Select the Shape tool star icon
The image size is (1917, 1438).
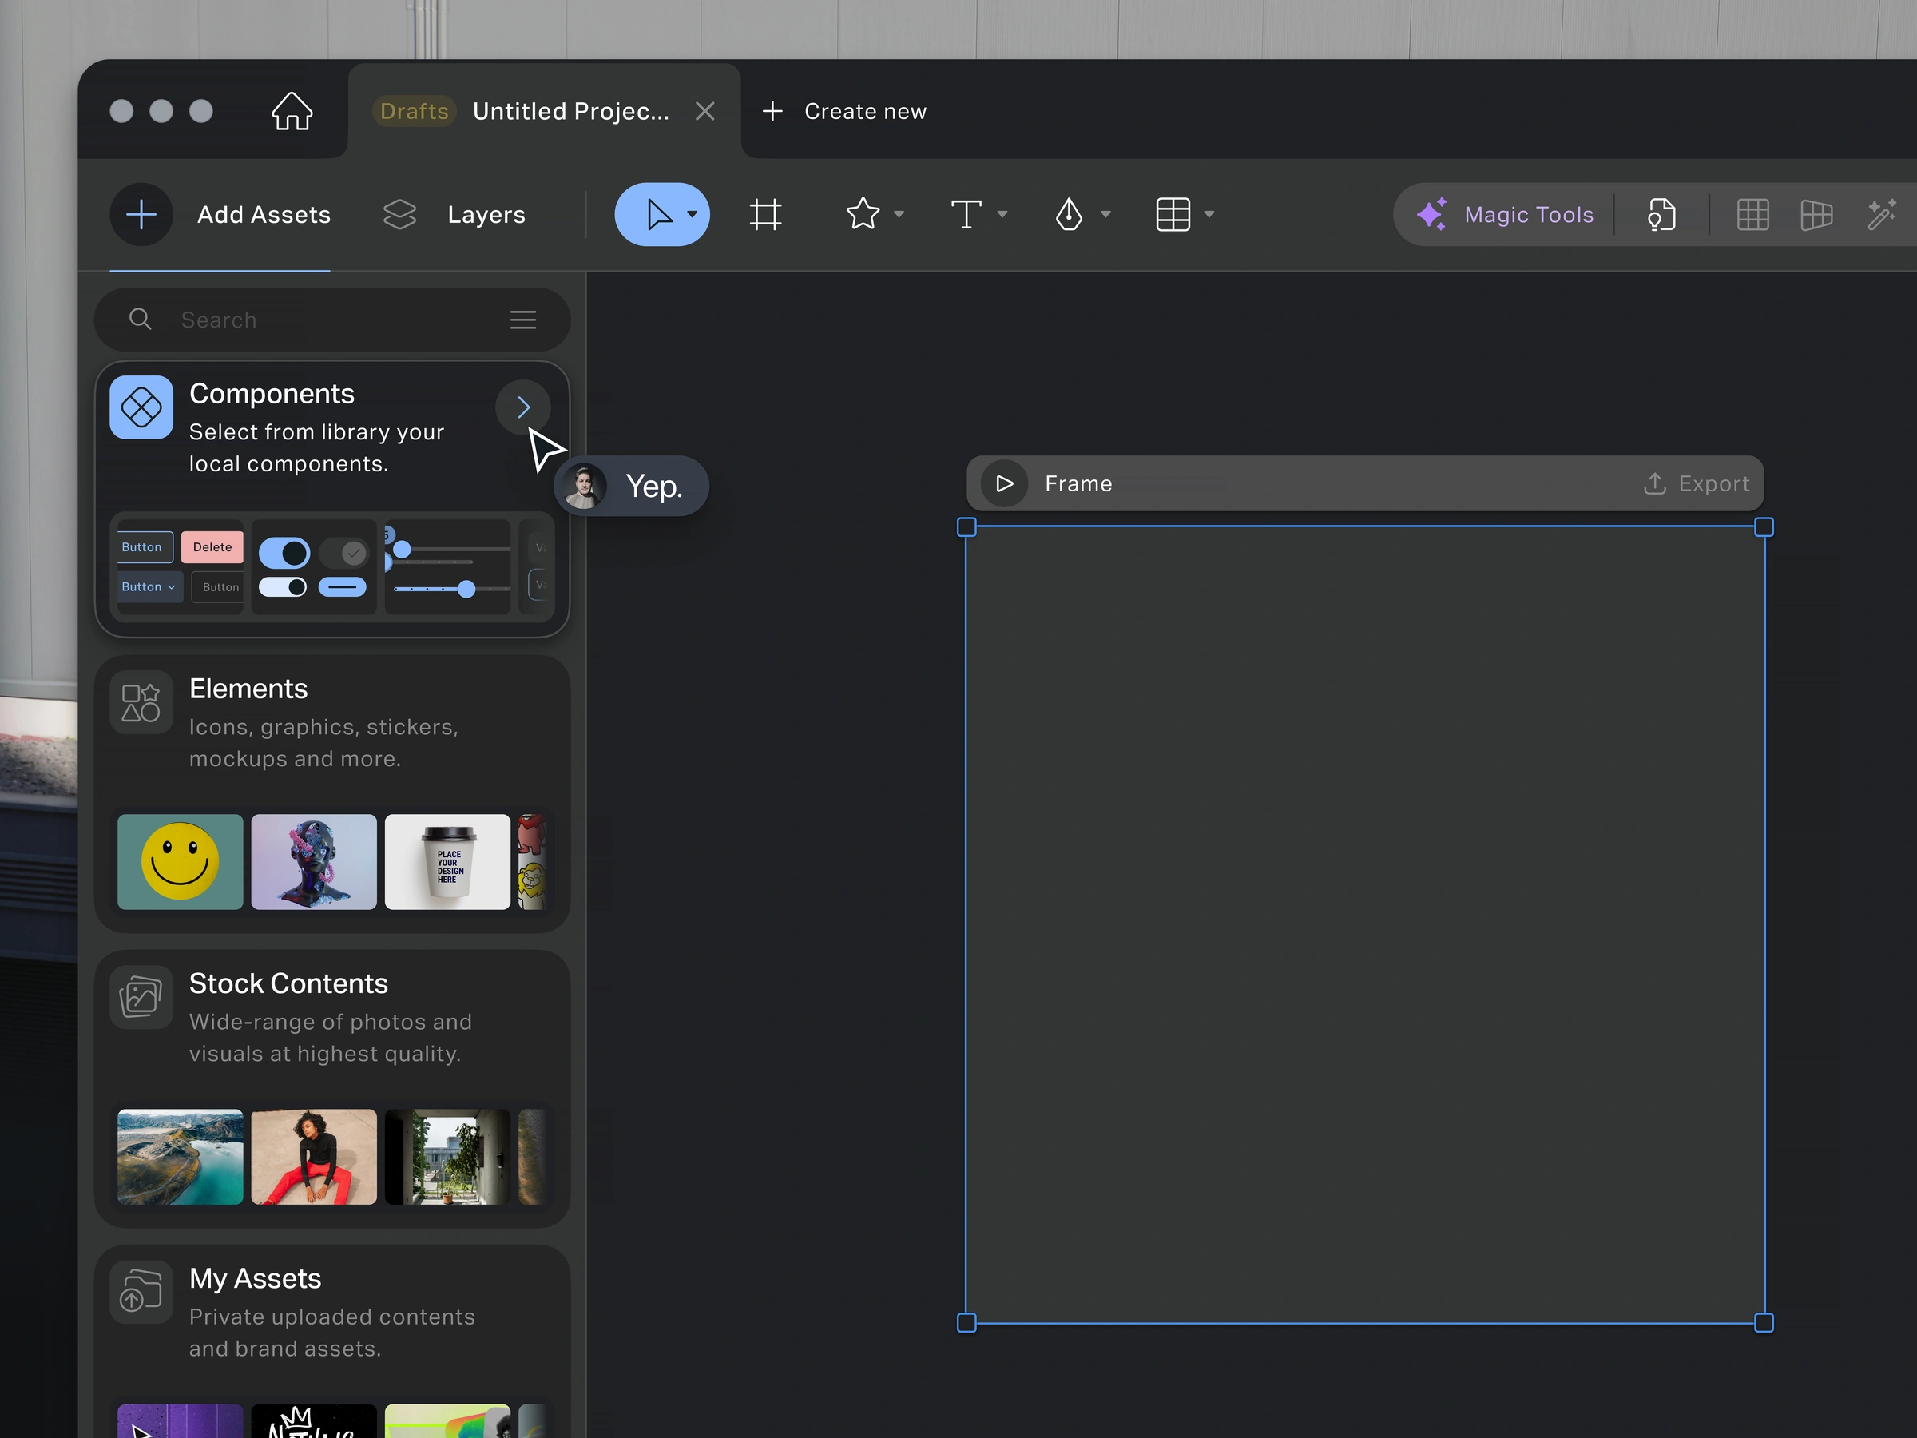click(x=863, y=214)
